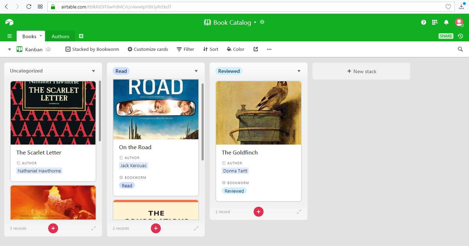
Task: Expand the Uncategorized stack fullscreen
Action: [94, 228]
